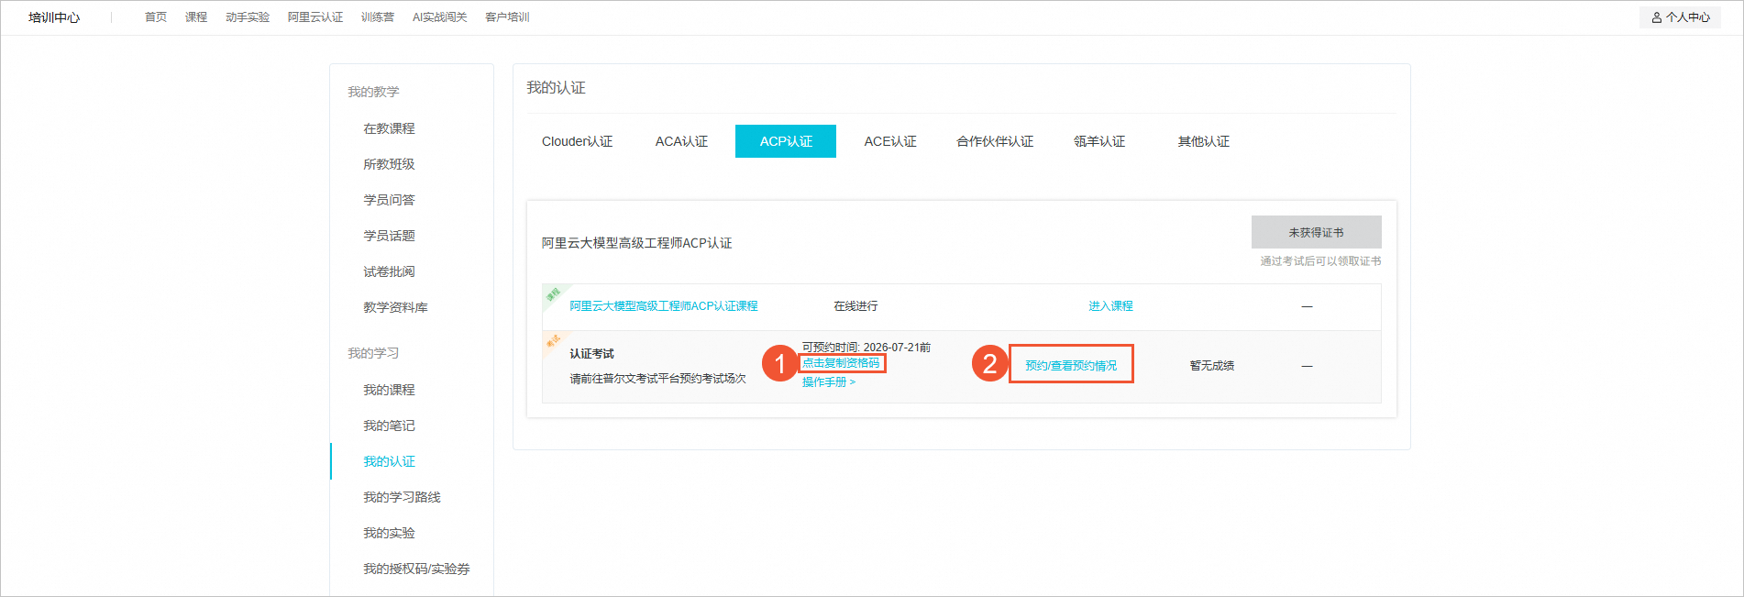Click the 我的教学 section header

tap(373, 92)
